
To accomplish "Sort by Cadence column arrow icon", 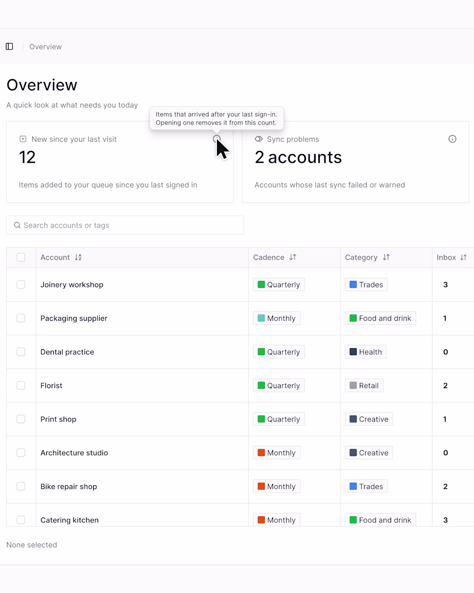I will pos(293,257).
